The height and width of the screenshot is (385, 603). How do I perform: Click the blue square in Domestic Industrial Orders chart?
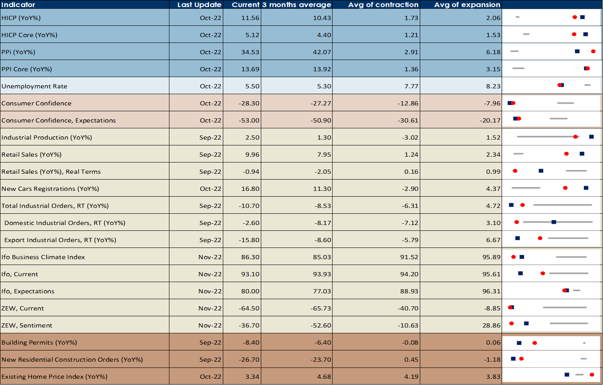tap(554, 222)
